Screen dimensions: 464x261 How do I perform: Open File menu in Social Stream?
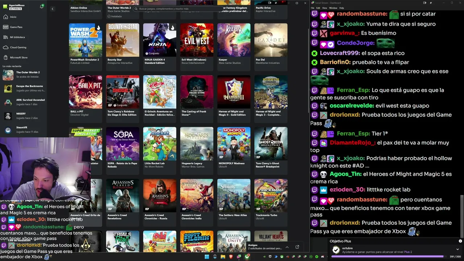click(312, 8)
